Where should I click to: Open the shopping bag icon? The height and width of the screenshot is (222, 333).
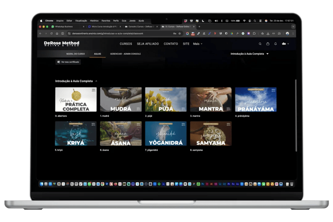(268, 44)
